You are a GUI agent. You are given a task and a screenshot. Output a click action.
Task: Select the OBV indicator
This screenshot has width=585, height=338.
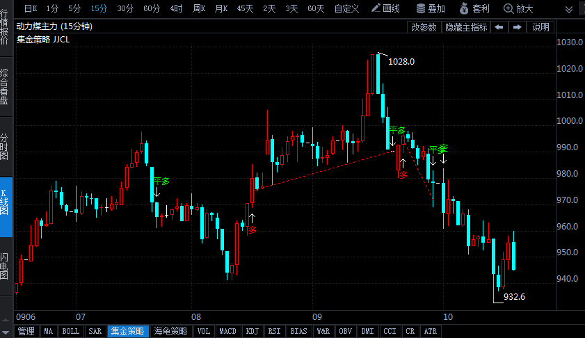346,331
